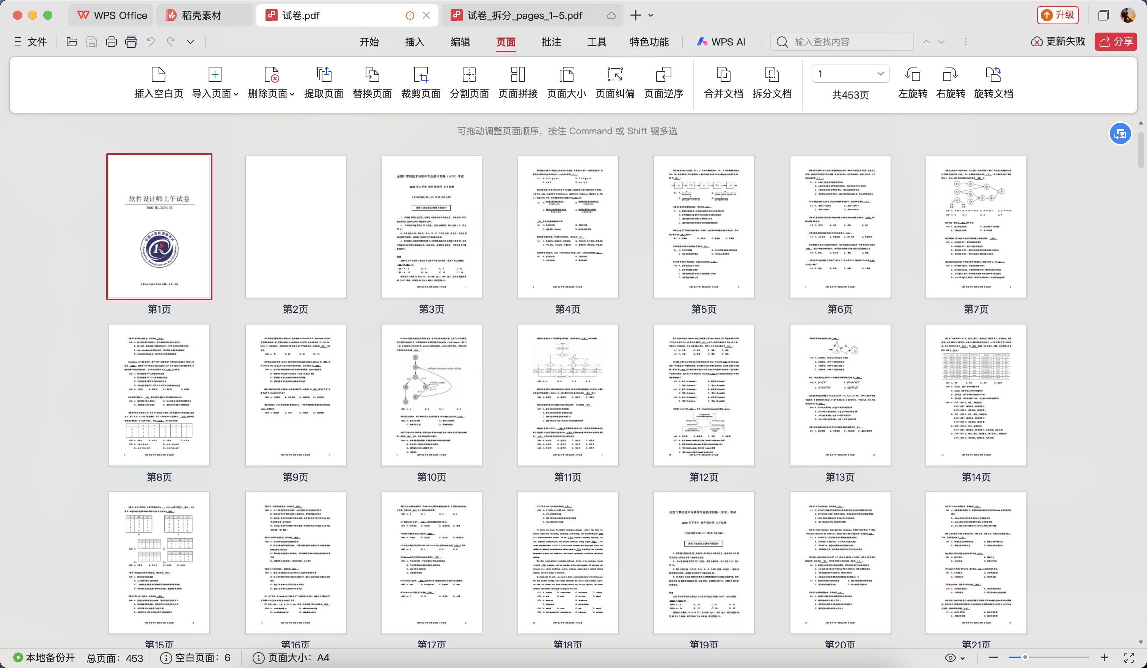Click the print icon in quick toolbar
This screenshot has height=668, width=1147.
112,42
